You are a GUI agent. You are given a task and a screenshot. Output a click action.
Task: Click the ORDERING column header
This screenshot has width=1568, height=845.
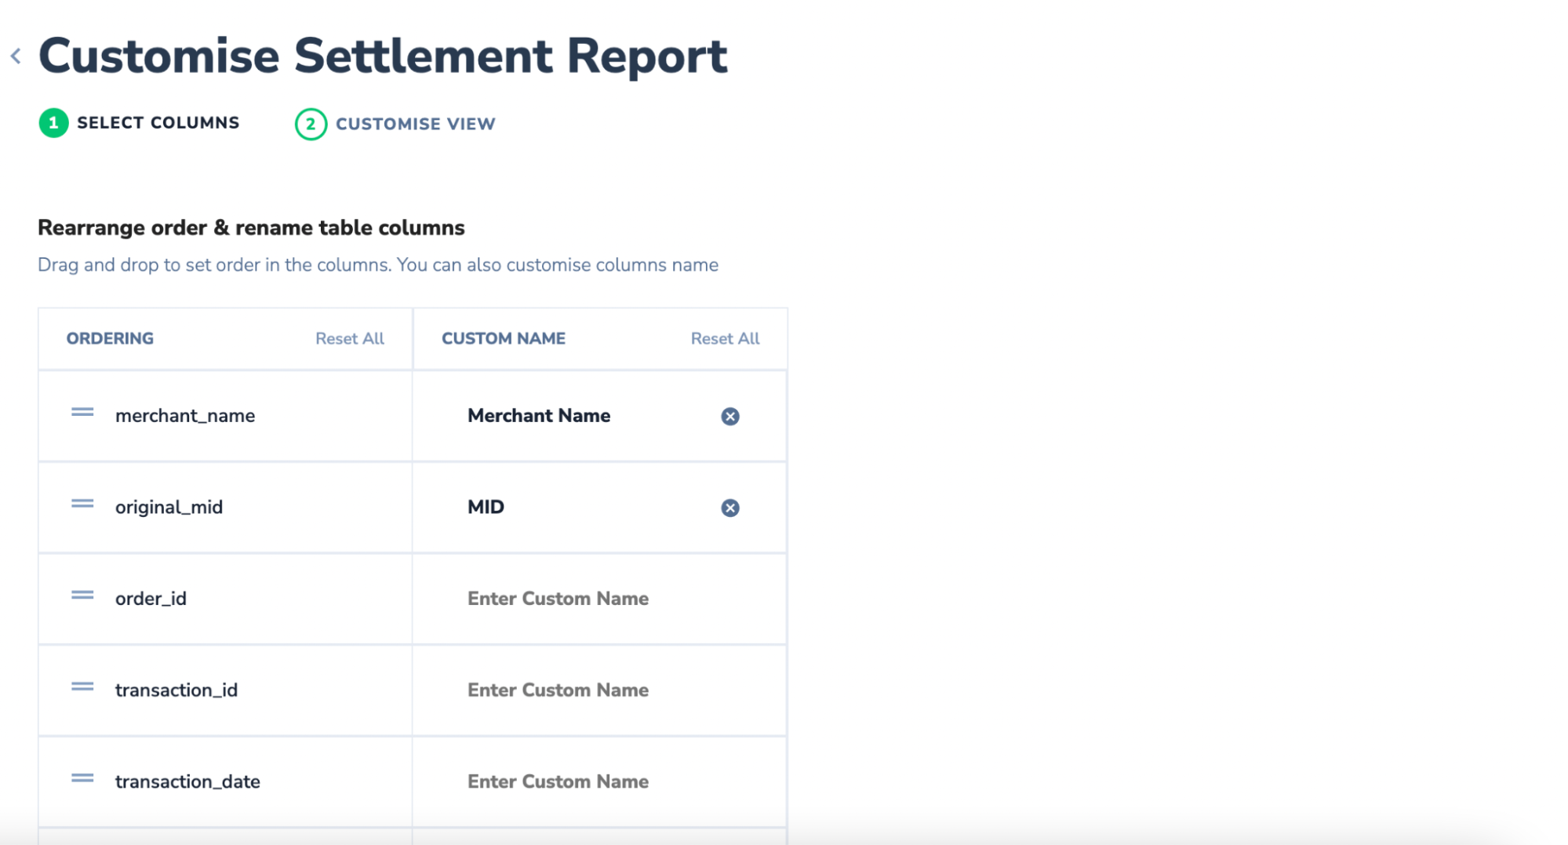click(110, 338)
